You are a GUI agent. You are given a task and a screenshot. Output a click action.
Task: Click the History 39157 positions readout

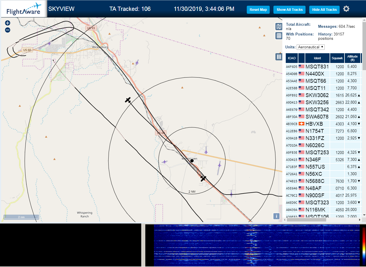[x=331, y=36]
